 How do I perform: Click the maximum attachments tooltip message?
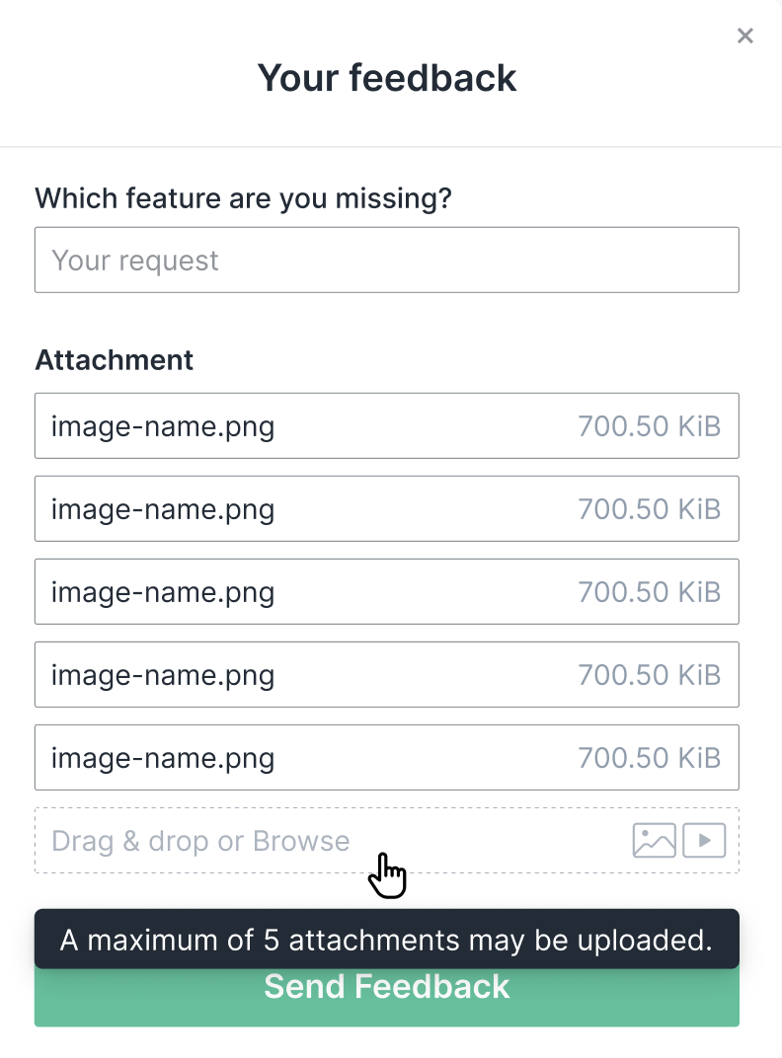[x=386, y=940]
